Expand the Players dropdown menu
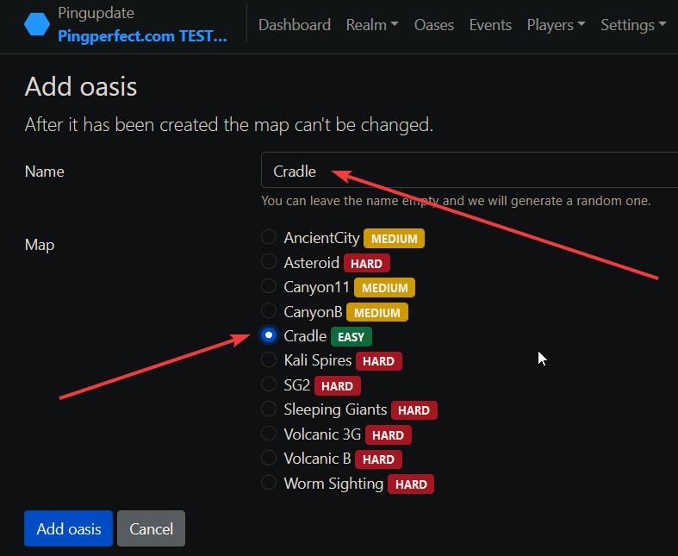678x556 pixels. 556,25
